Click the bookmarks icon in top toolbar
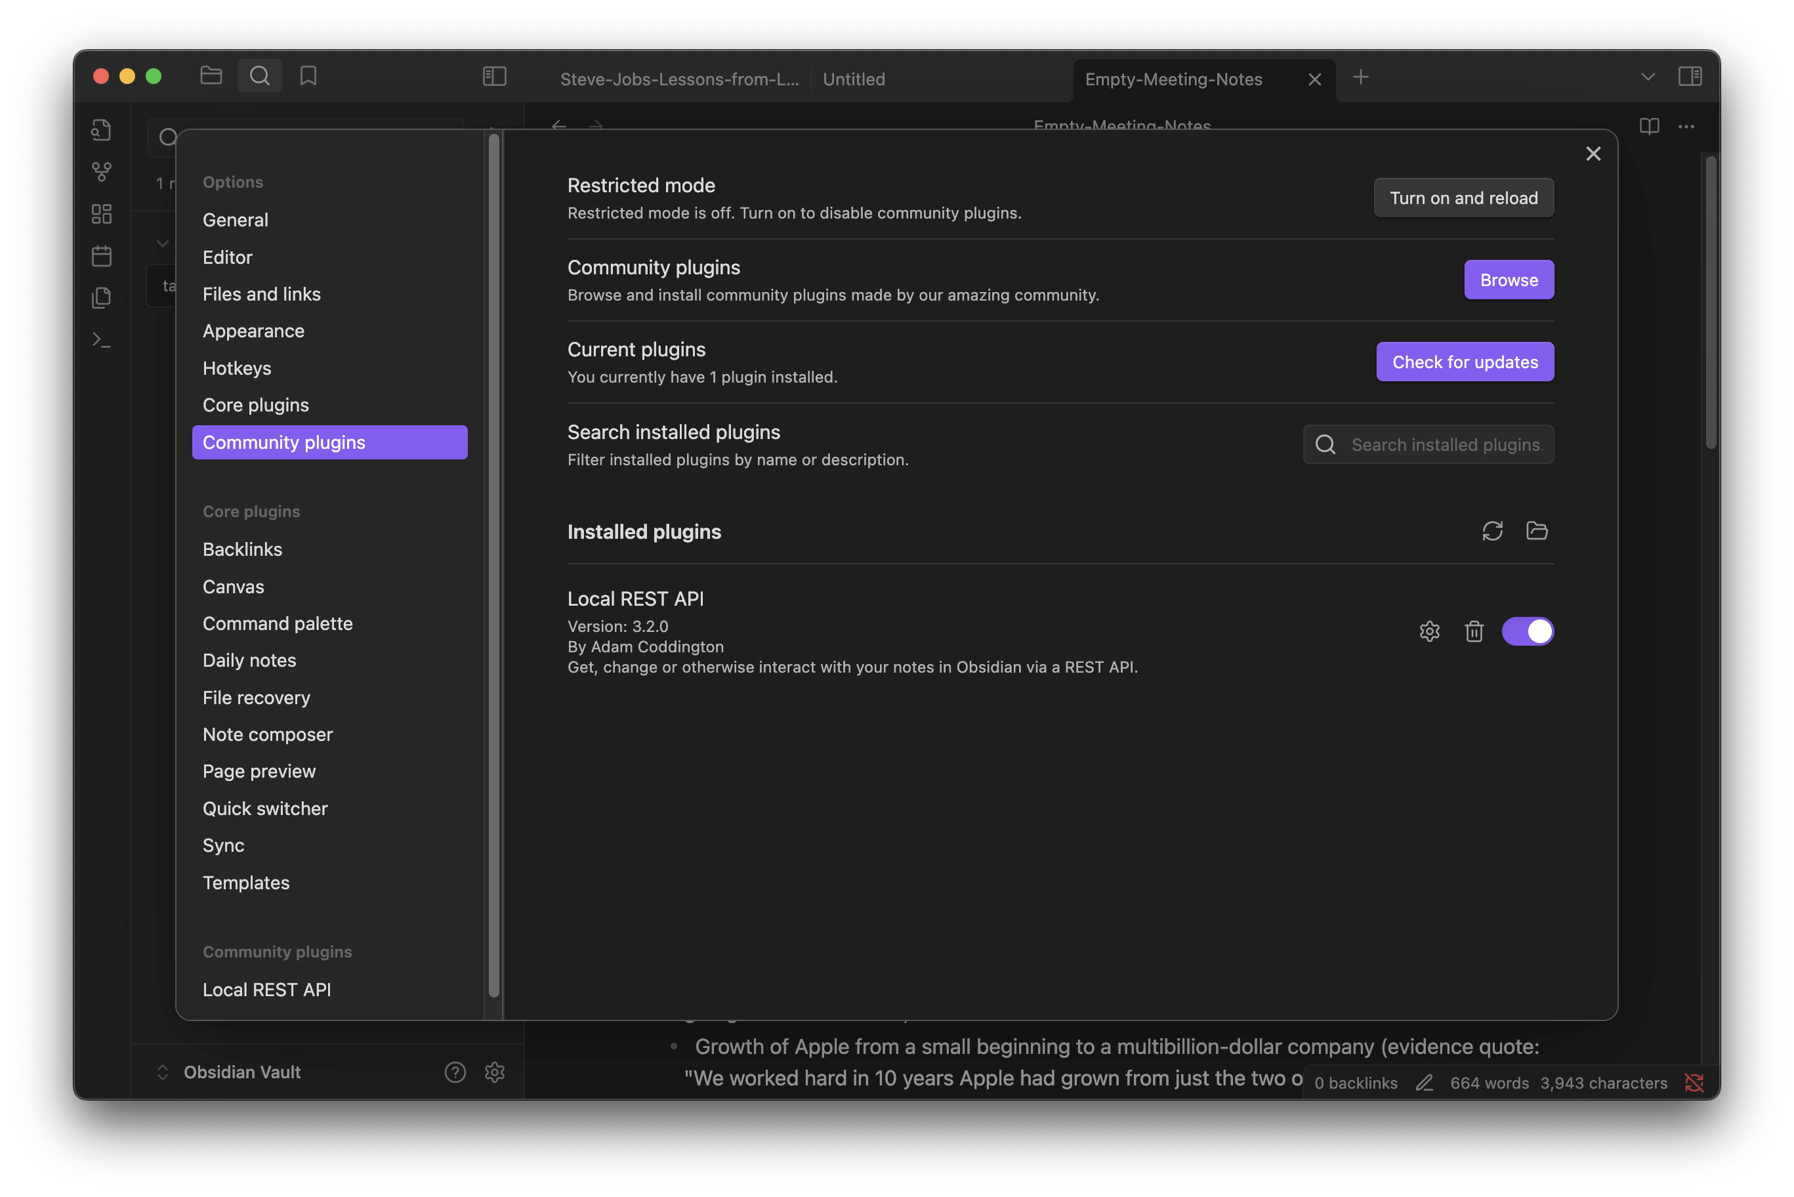 tap(308, 75)
